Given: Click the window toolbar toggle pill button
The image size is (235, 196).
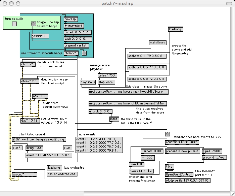Looking at the screenshot, I should tap(229, 3).
